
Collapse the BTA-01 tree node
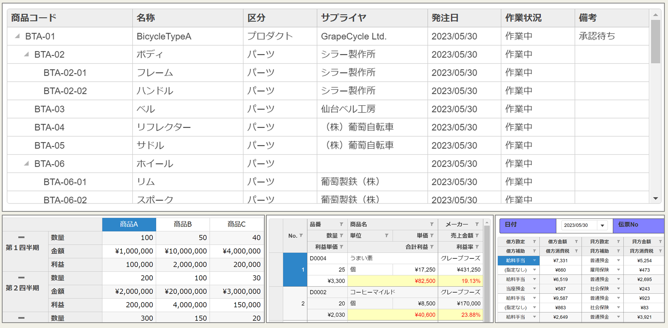pyautogui.click(x=17, y=36)
